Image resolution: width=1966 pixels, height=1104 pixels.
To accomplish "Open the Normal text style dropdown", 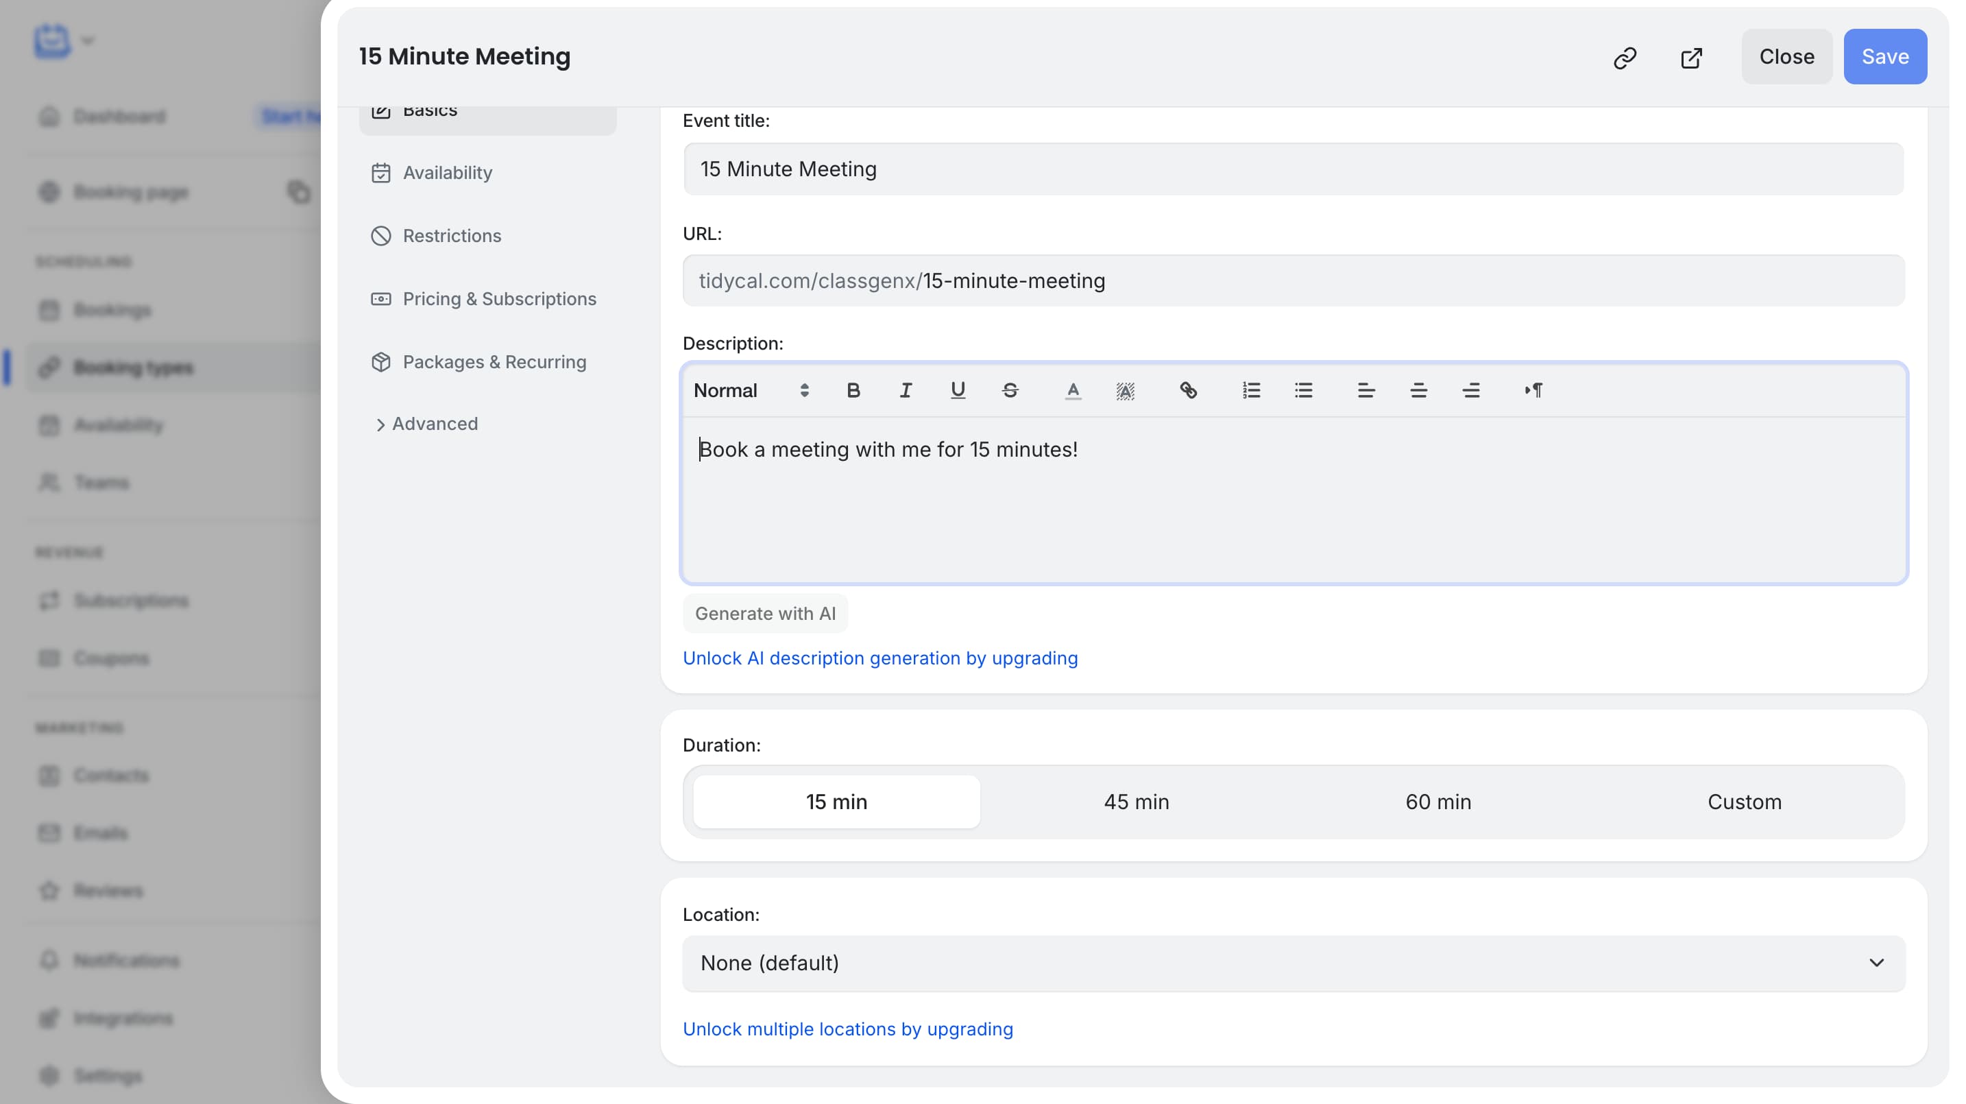I will tap(752, 391).
